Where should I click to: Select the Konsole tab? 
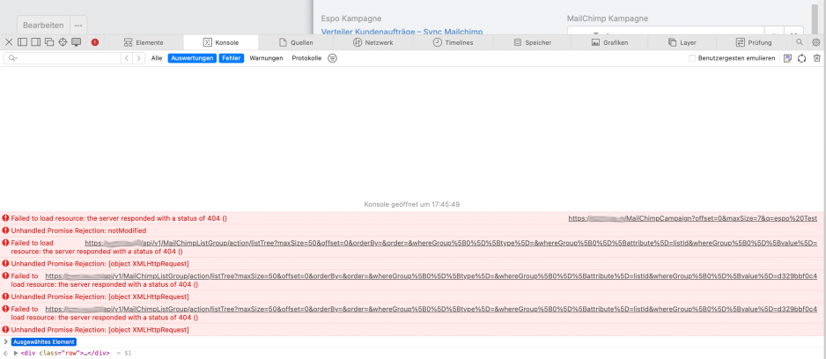pyautogui.click(x=221, y=42)
